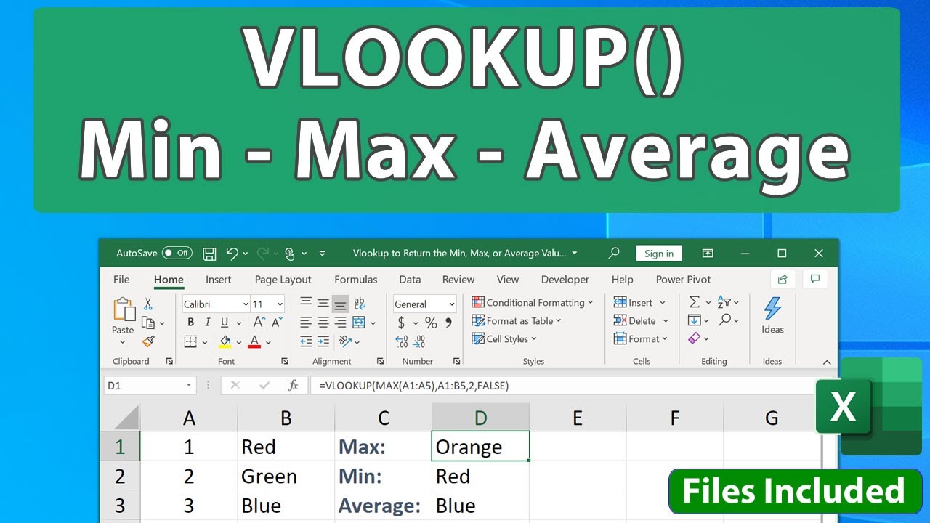Toggle Italic formatting
Viewport: 930px width, 523px height.
point(208,323)
